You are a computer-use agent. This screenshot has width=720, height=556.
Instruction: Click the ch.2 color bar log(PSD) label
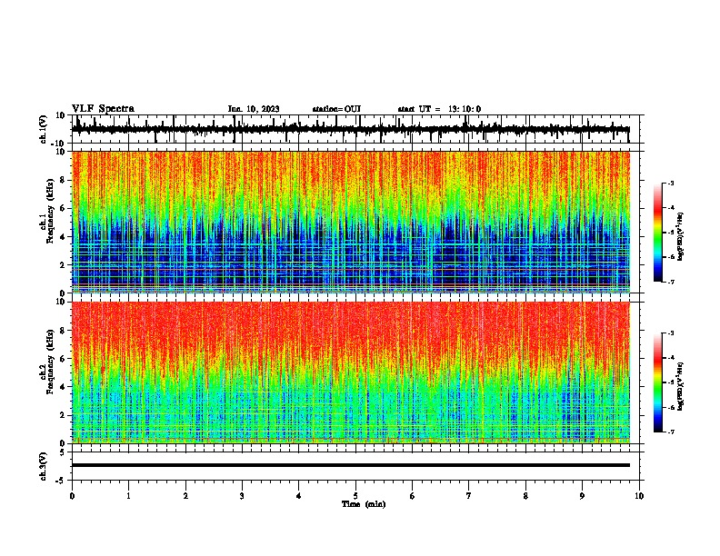coord(681,386)
